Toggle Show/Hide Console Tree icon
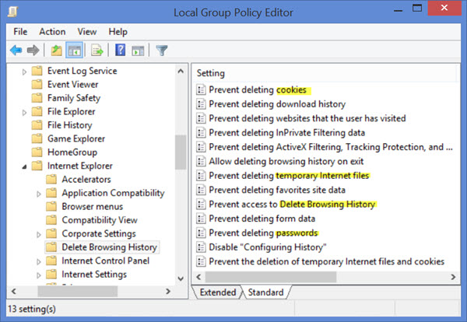The width and height of the screenshot is (467, 322). pos(75,51)
